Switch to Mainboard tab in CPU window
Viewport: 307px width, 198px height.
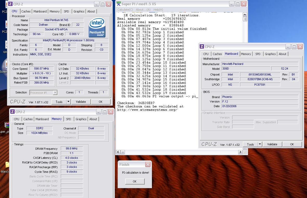coord(40,11)
